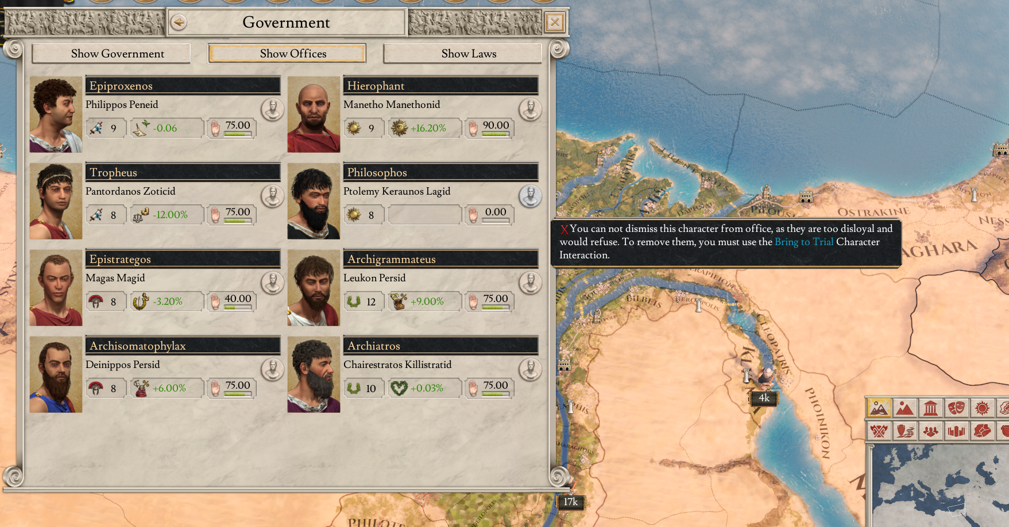Click the temple columns political map mode
The width and height of the screenshot is (1009, 527).
931,408
